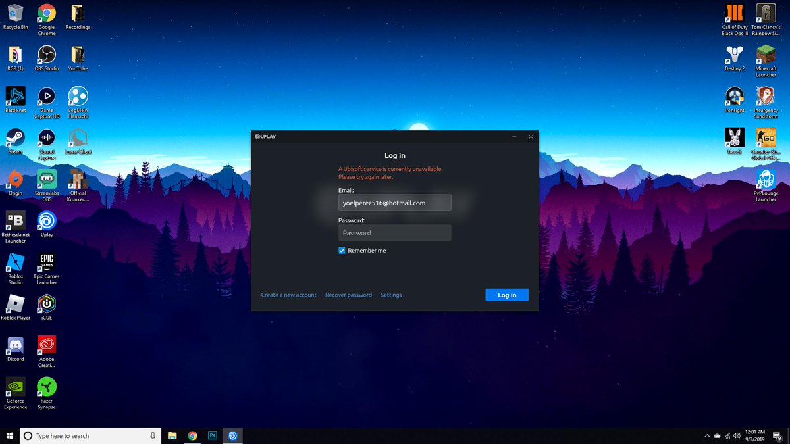Launch Bethesda.net Launcher shortcut
Image resolution: width=790 pixels, height=444 pixels.
[15, 227]
